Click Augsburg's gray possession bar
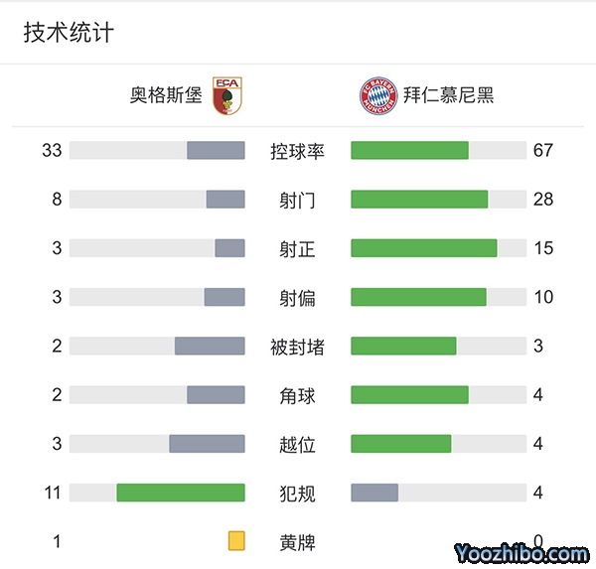 click(x=216, y=151)
